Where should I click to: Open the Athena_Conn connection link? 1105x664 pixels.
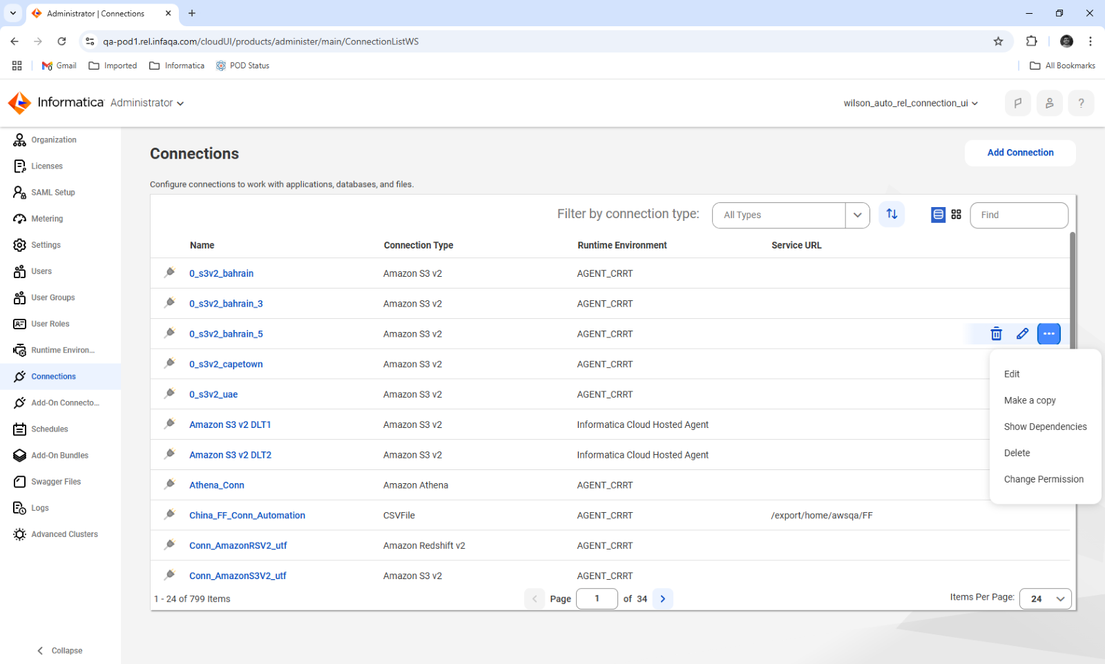(x=217, y=485)
